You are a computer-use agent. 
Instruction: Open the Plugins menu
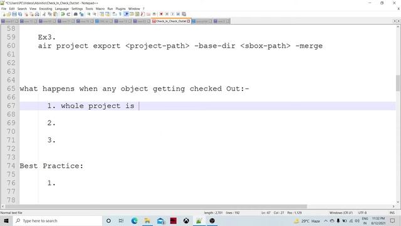click(120, 9)
